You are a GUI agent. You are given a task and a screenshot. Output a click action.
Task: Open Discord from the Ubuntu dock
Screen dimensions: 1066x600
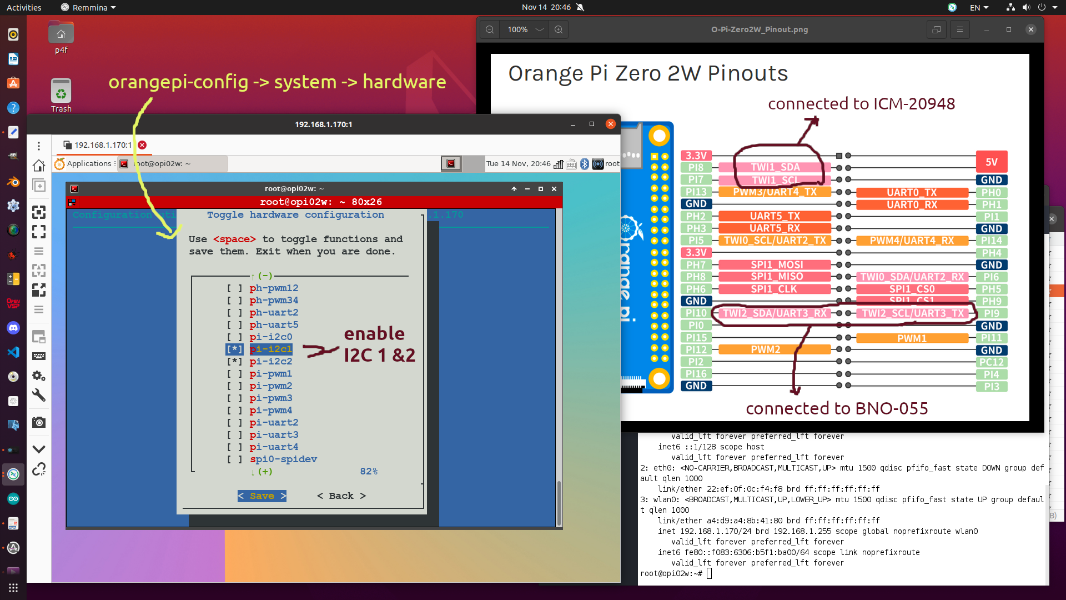(13, 328)
